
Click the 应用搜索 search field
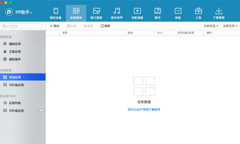point(21,26)
